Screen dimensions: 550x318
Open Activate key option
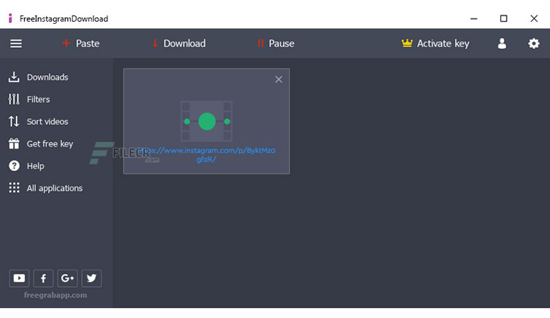click(436, 43)
